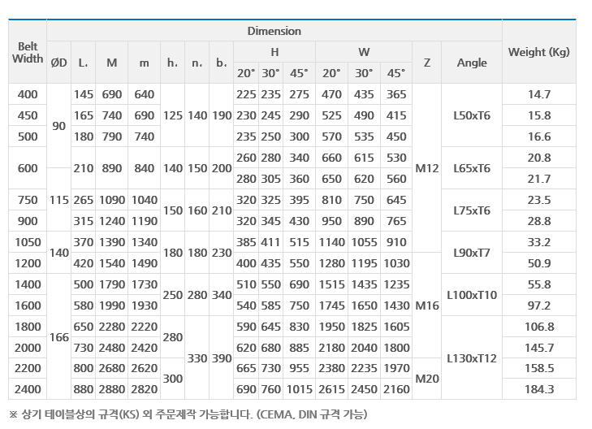The image size is (592, 429).
Task: Click the ØD value "90"
Action: pyautogui.click(x=59, y=126)
